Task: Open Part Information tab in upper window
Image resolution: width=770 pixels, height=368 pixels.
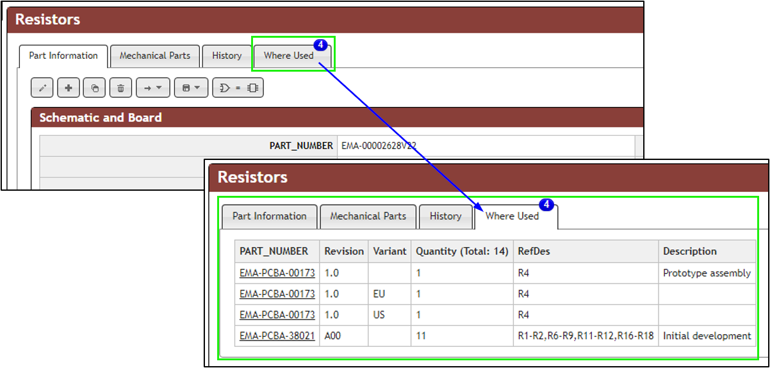Action: click(x=63, y=56)
